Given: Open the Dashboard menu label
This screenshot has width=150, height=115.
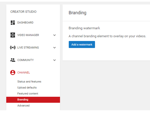Looking at the screenshot, I should click(25, 23).
